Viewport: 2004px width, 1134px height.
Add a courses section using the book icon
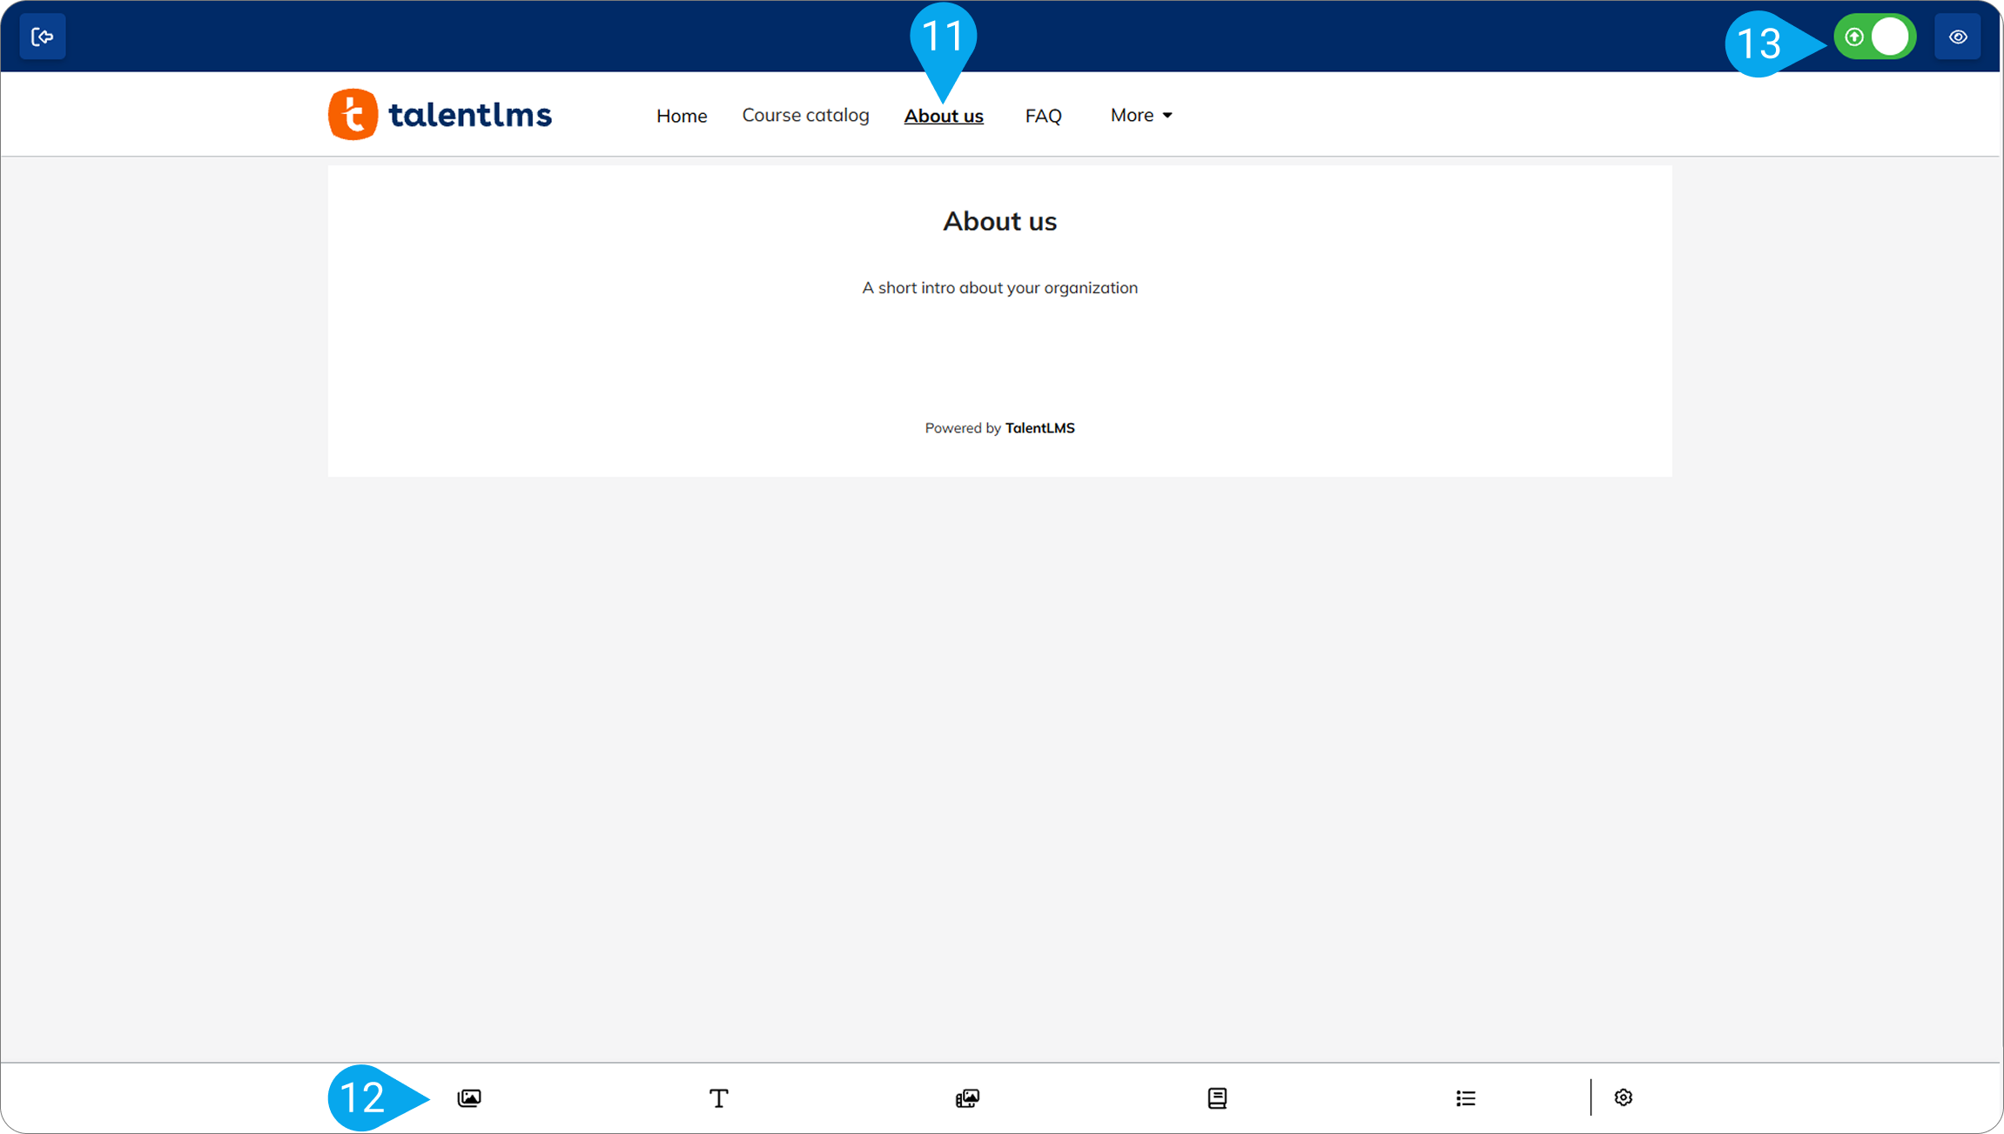[x=1217, y=1097]
